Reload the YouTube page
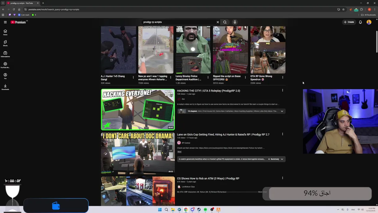Image resolution: width=378 pixels, height=213 pixels. (x=14, y=9)
